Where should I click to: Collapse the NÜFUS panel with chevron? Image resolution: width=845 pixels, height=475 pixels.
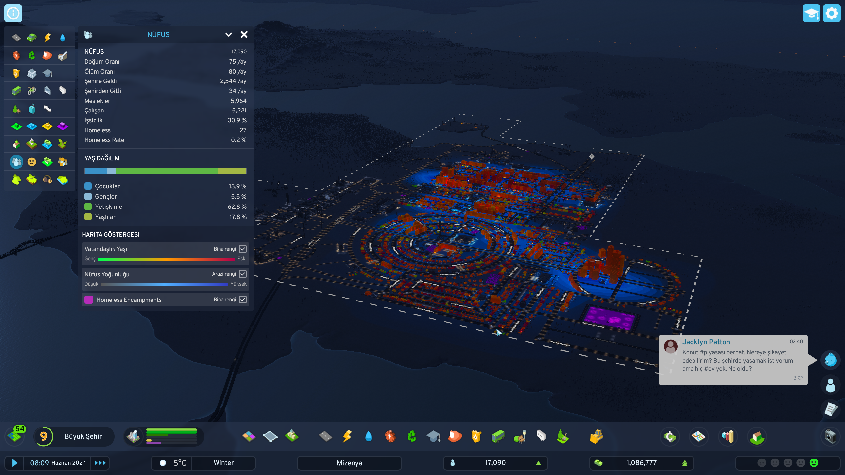point(228,35)
